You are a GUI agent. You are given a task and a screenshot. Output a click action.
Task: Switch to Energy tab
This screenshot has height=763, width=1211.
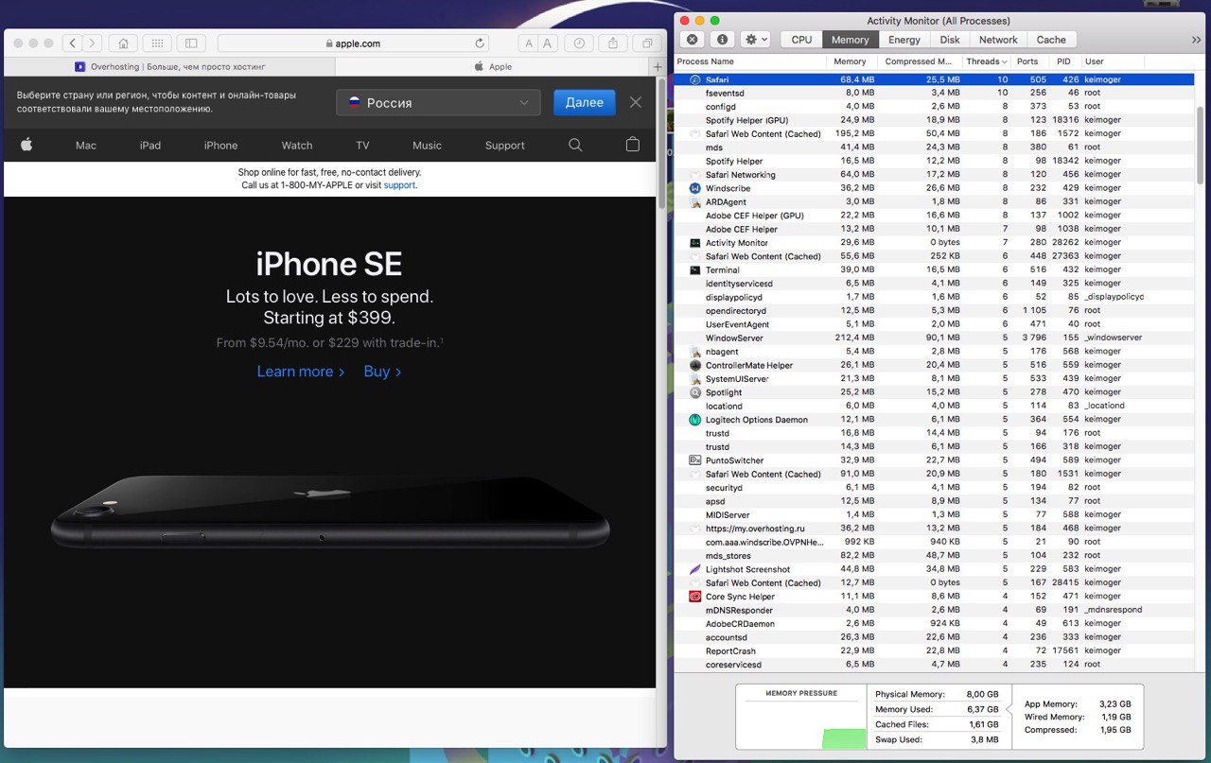[x=904, y=40]
